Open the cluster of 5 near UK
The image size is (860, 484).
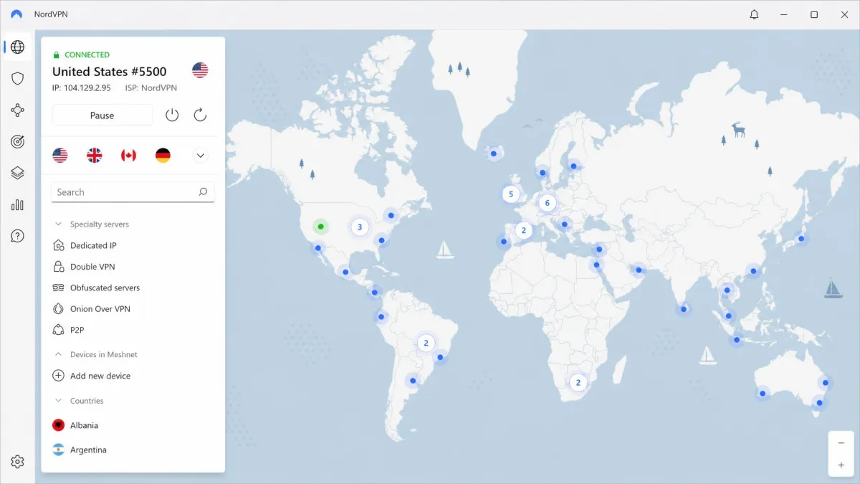click(511, 194)
